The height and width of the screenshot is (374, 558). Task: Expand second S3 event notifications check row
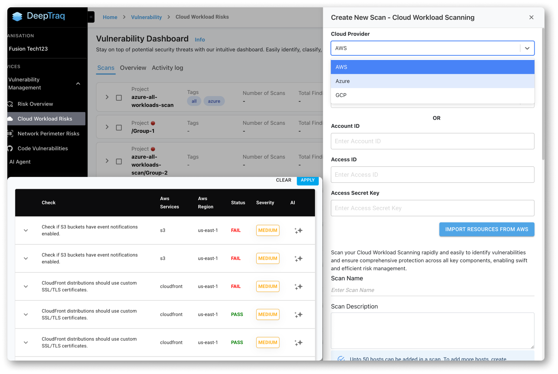coord(26,259)
